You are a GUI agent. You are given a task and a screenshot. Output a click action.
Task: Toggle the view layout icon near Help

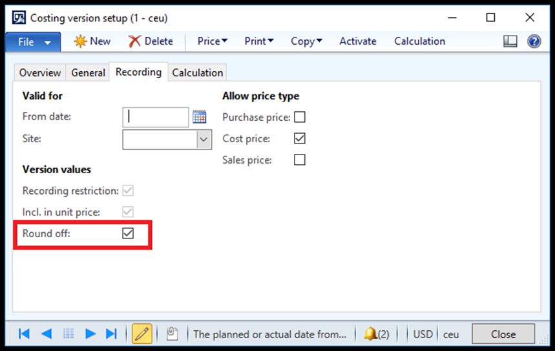click(510, 41)
